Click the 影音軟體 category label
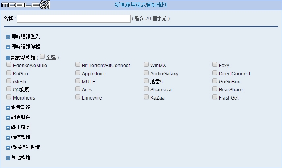The image size is (282, 168). pos(21,107)
